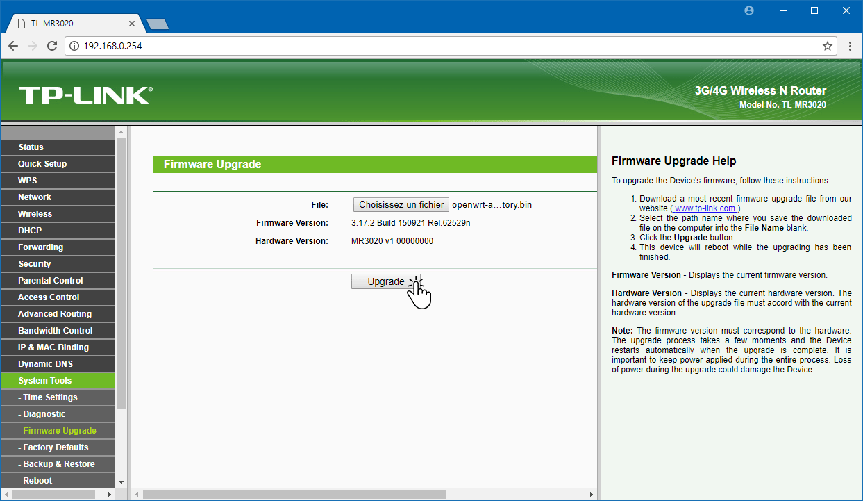Click the sidebar scroll up arrow

122,132
